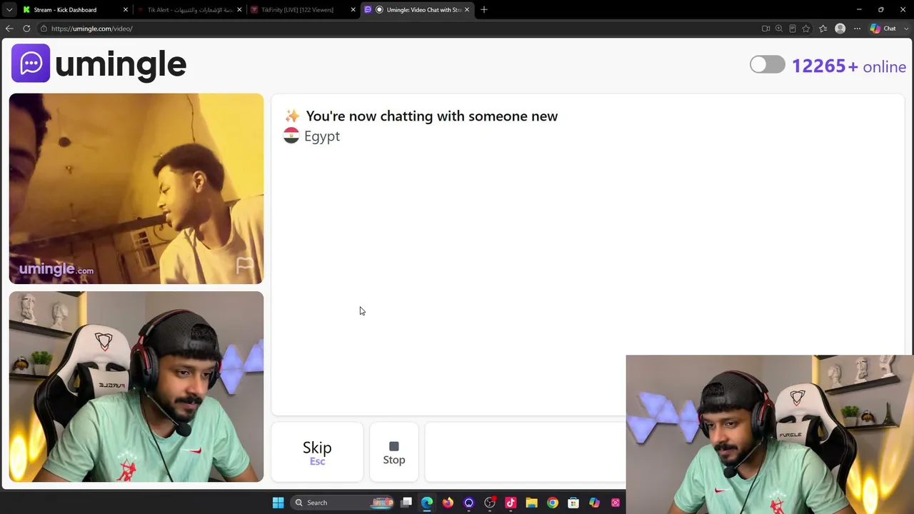Stop the current video chat
The height and width of the screenshot is (514, 914).
click(x=394, y=453)
